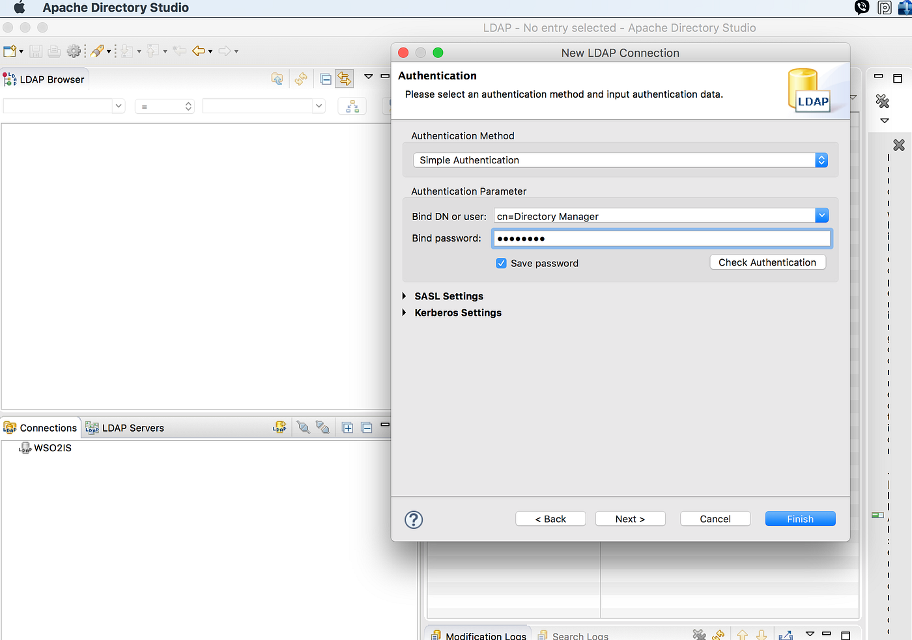912x640 pixels.
Task: Click the Check Authentication button
Action: pos(767,262)
